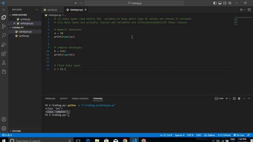Click the editor minimap

243,21
